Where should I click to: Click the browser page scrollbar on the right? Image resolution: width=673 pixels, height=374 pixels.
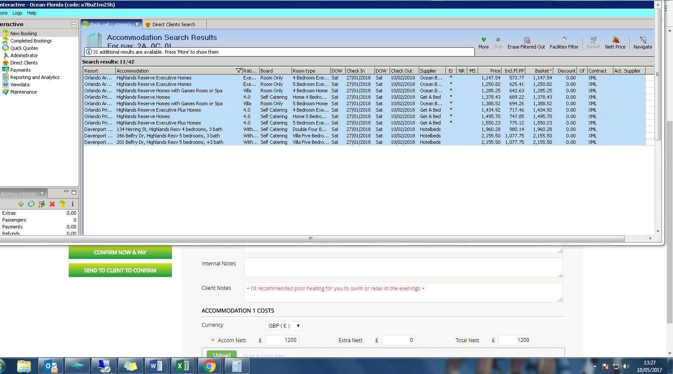click(x=670, y=221)
